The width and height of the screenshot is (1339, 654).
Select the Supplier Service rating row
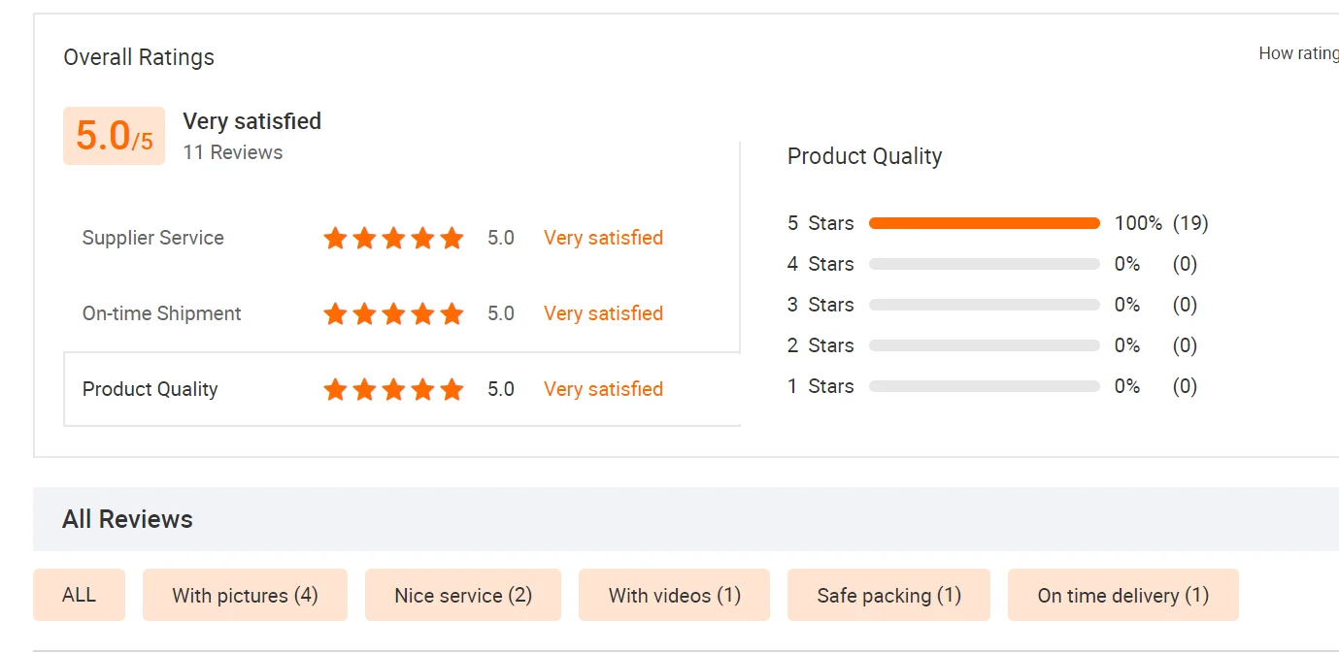pos(153,238)
